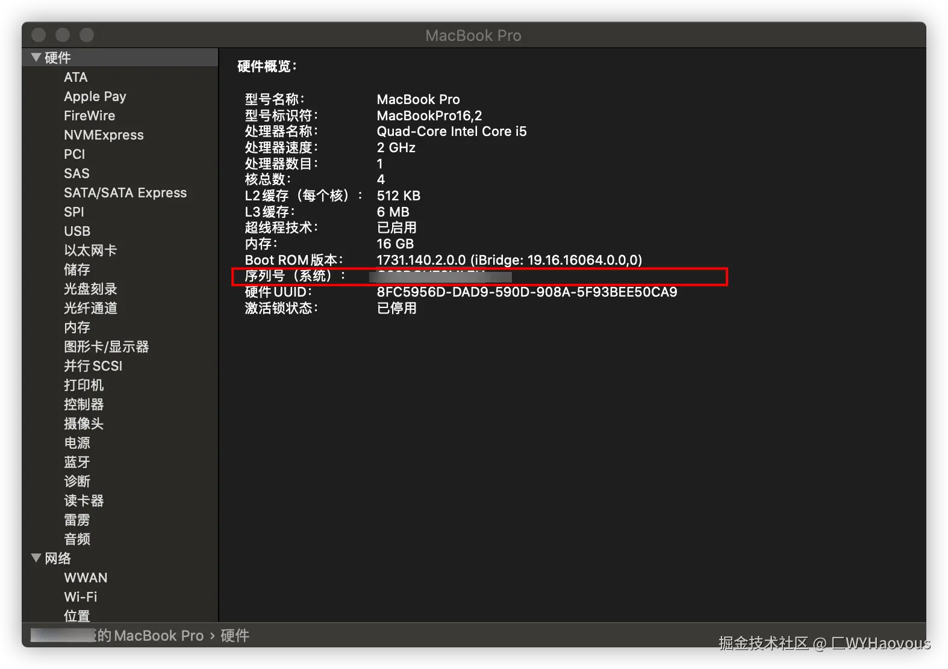Choose 光纤通道 in the sidebar

90,308
